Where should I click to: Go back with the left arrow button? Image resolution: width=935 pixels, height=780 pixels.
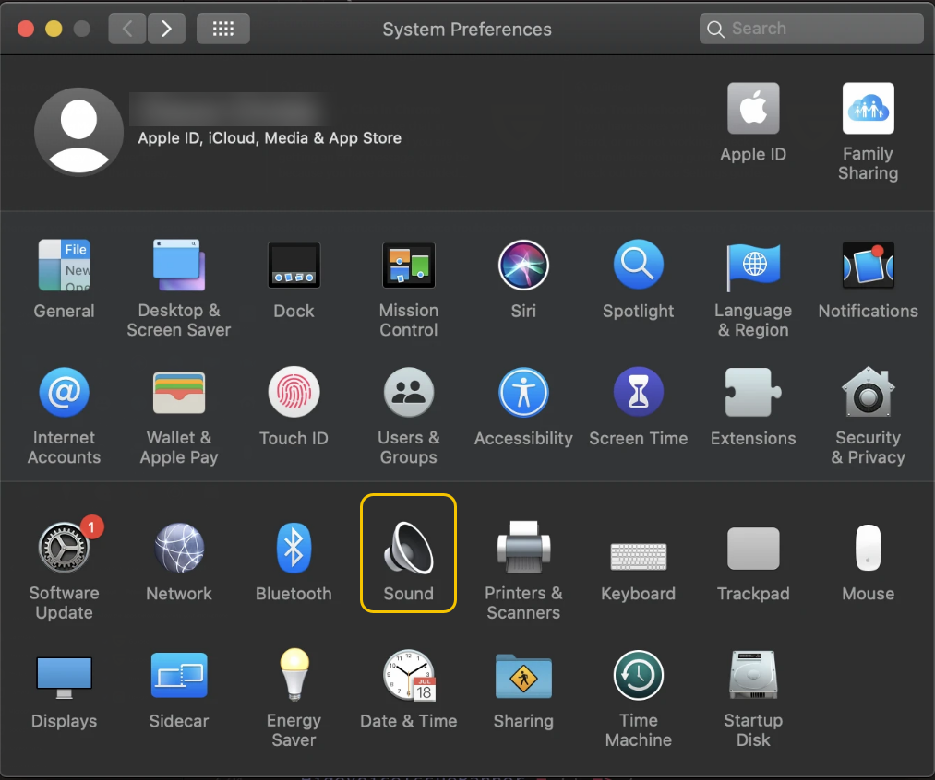click(x=127, y=29)
